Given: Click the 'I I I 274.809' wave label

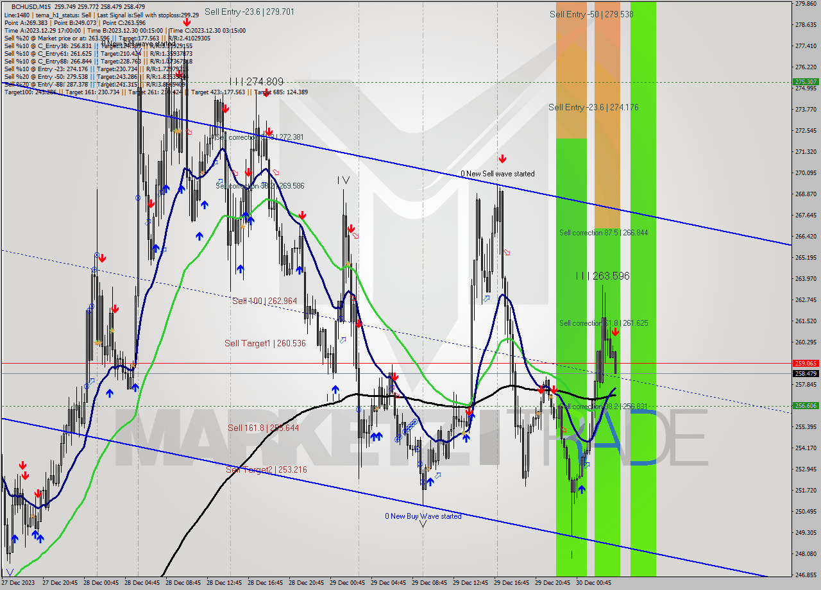Looking at the screenshot, I should (257, 81).
